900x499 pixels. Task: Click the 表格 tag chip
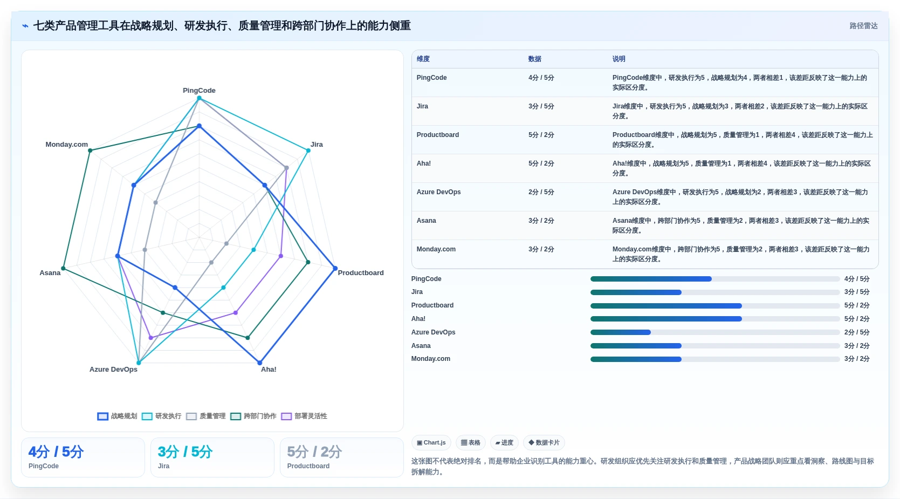pyautogui.click(x=471, y=442)
